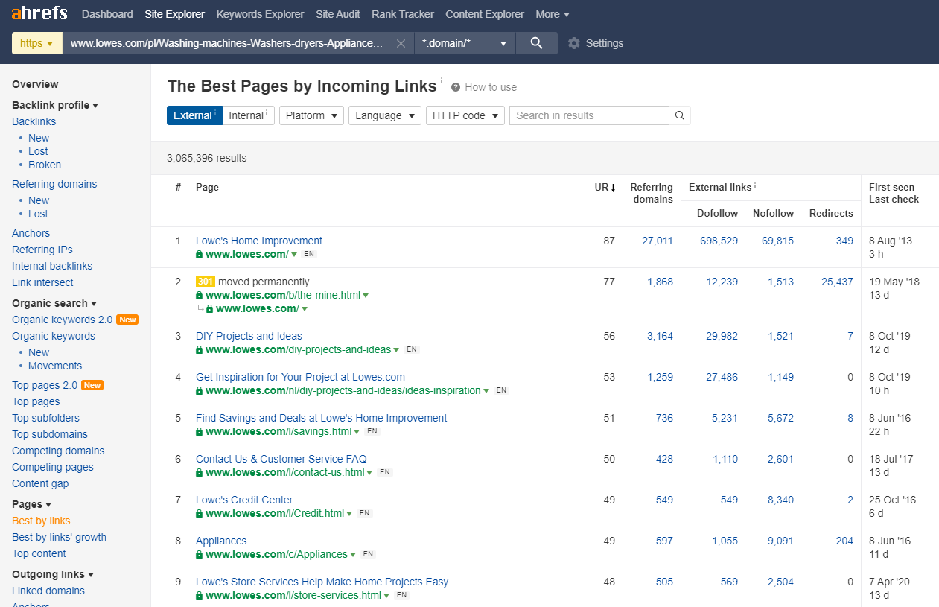Open Link intersect in sidebar
Screen dimensions: 939x607
(42, 282)
